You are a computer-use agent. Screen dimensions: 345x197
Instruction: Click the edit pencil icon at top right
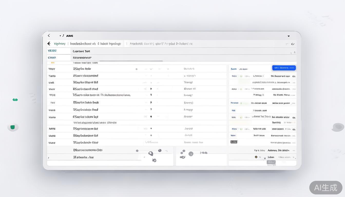point(293,44)
